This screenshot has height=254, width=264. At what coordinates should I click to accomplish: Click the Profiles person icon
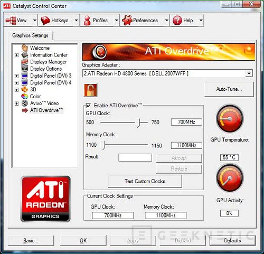point(87,21)
